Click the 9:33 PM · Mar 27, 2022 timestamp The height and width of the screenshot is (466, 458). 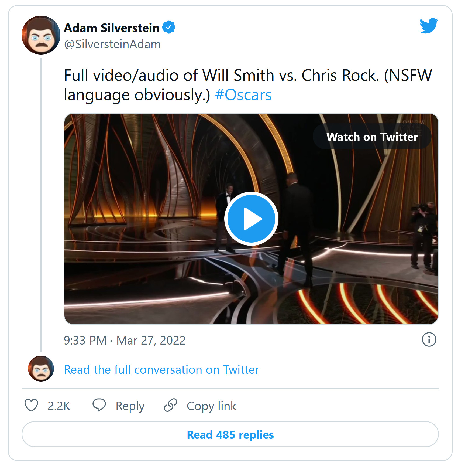coord(125,341)
